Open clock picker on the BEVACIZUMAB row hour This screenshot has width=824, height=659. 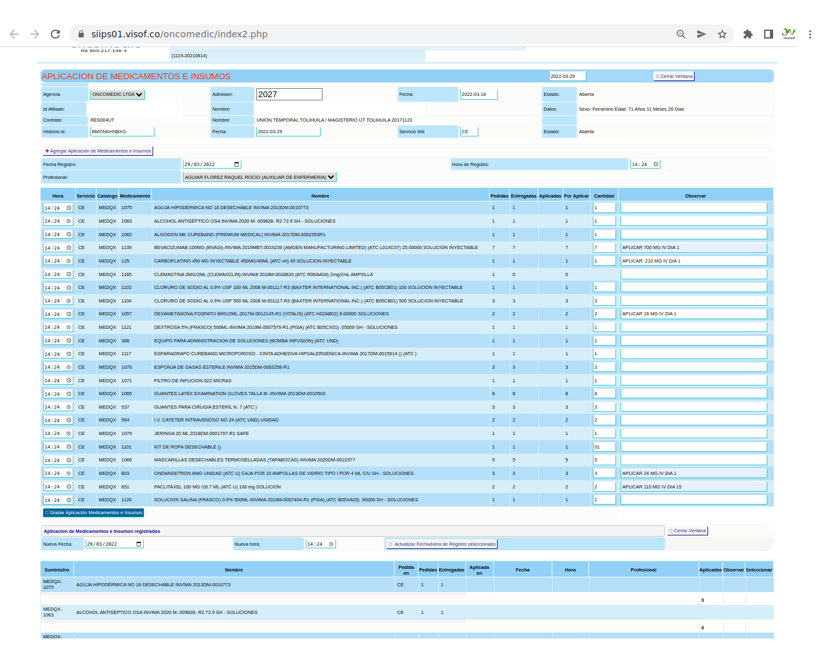(69, 248)
